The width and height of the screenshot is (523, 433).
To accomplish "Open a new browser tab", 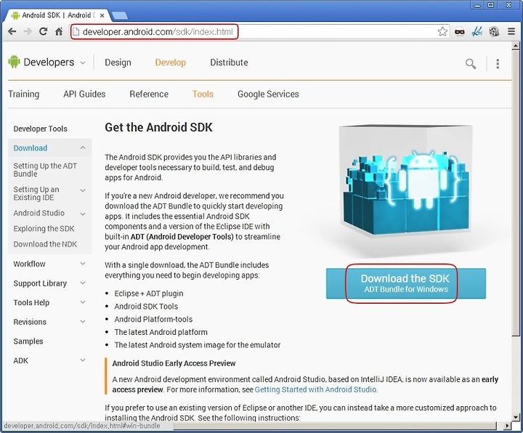I will [119, 16].
